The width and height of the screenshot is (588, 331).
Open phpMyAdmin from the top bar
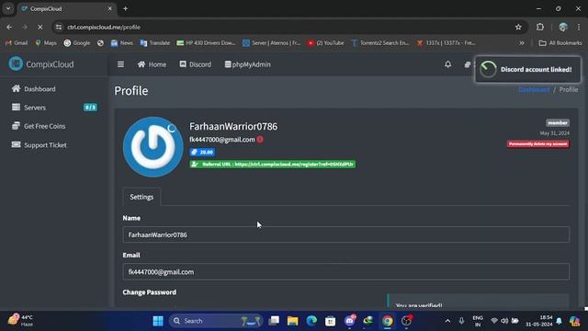[247, 64]
